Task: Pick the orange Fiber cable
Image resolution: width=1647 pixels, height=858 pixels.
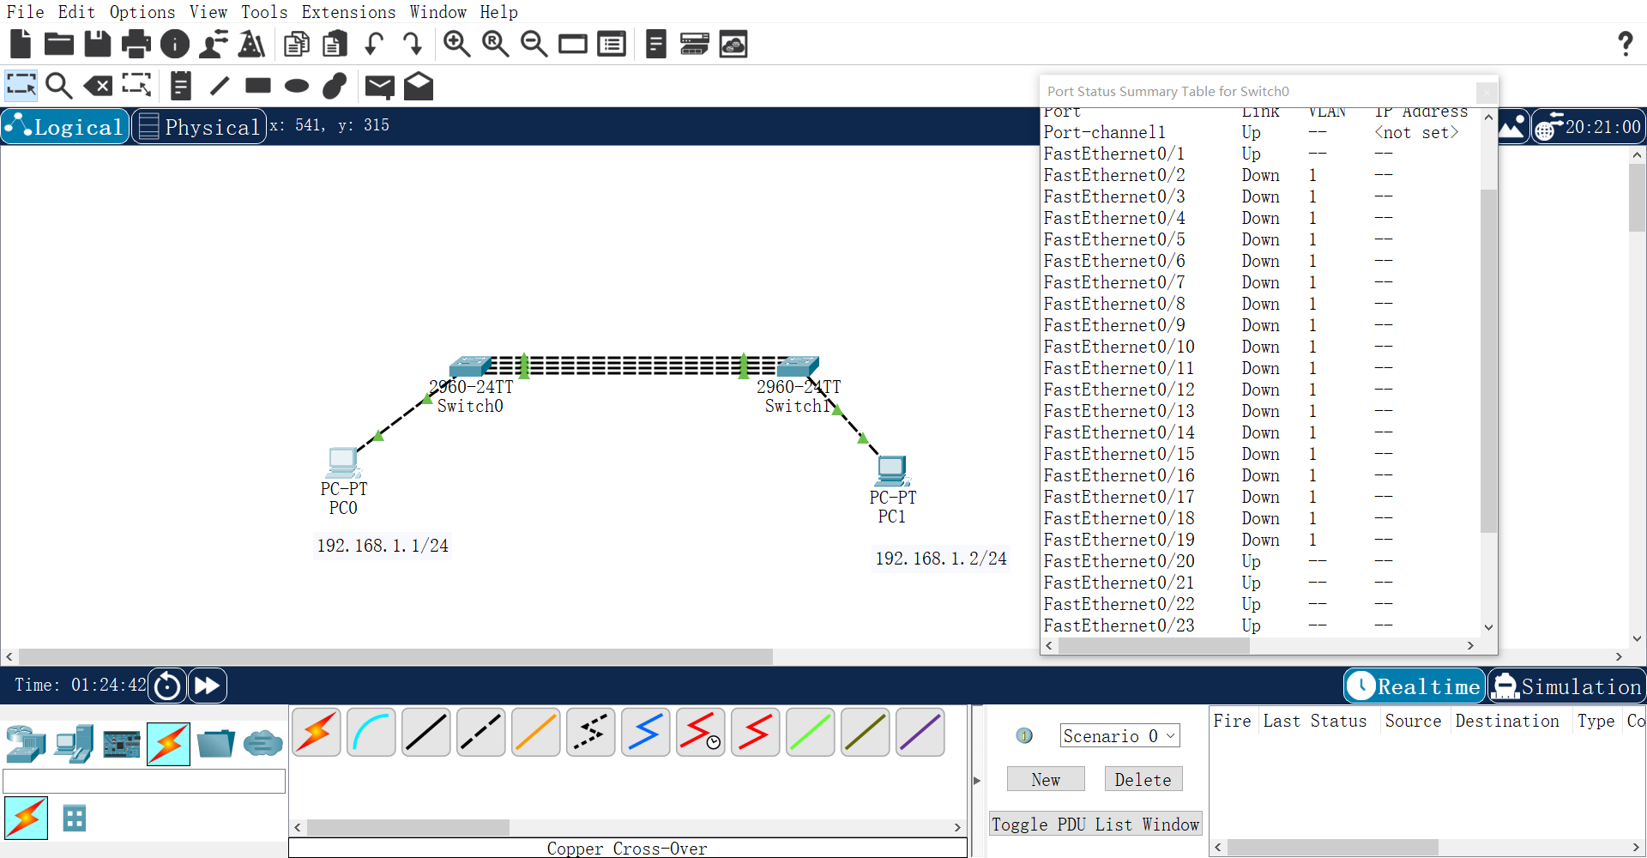Action: [x=536, y=733]
